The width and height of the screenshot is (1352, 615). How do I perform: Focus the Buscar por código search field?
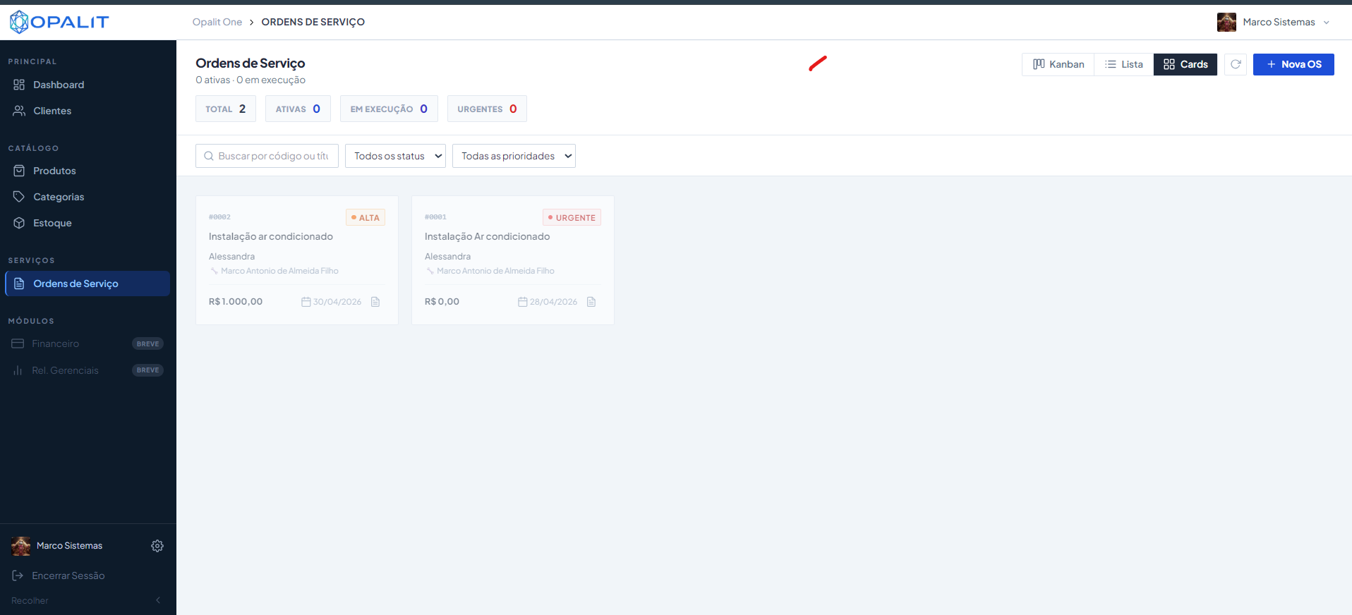(267, 156)
